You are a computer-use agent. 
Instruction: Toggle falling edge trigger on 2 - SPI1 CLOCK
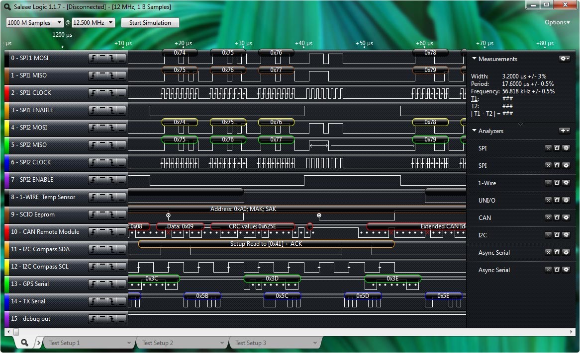[112, 93]
